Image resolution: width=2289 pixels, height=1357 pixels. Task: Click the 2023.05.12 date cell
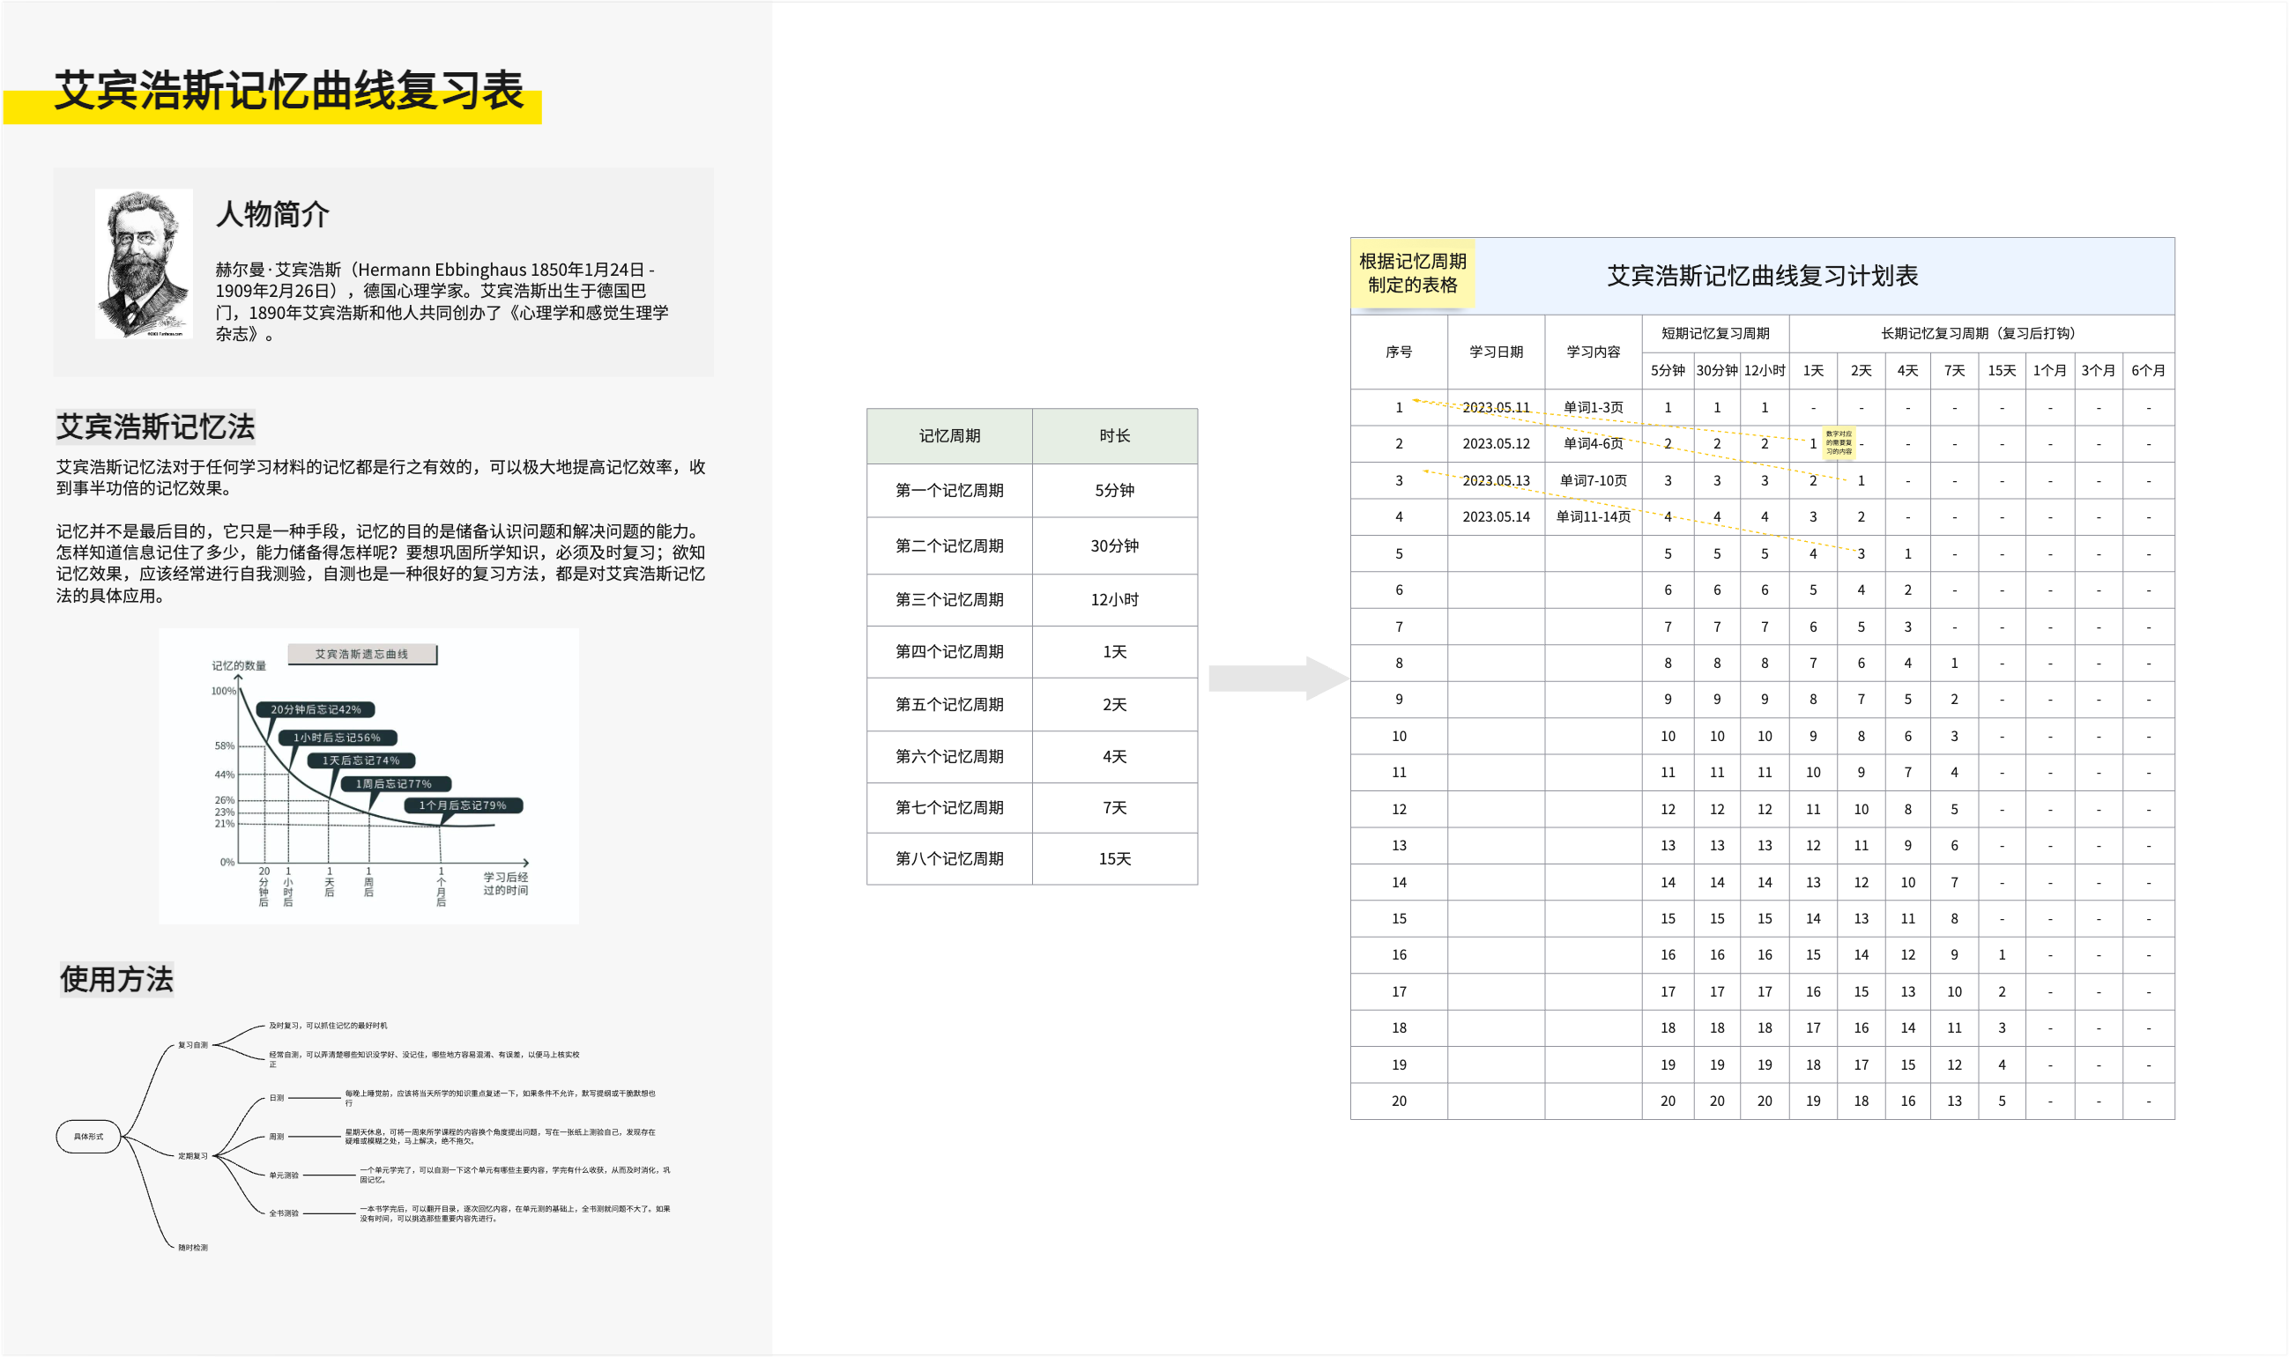click(1496, 444)
